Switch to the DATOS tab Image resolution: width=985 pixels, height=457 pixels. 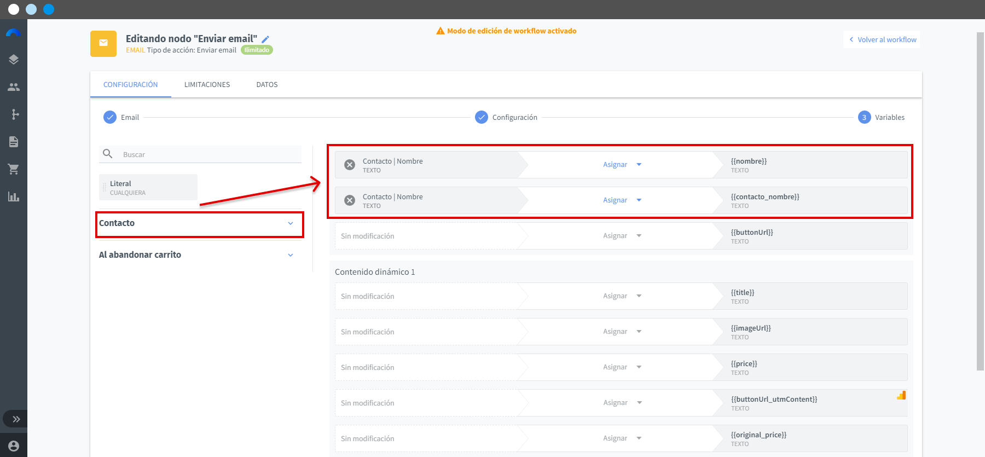pos(267,85)
